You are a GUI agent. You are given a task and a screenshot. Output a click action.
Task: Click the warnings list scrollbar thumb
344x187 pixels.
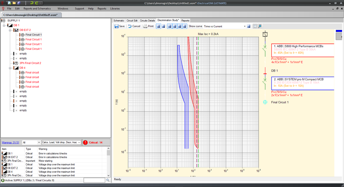[108, 153]
